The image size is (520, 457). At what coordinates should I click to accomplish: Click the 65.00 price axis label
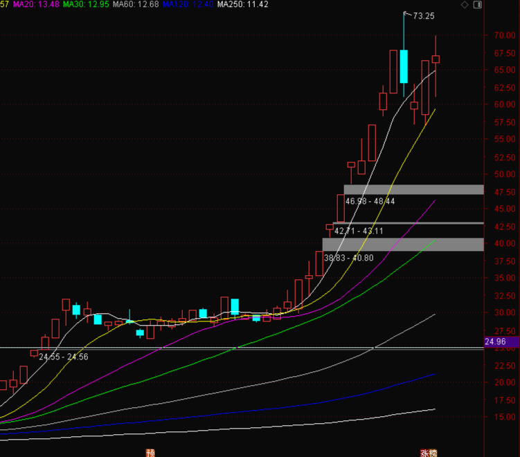505,70
